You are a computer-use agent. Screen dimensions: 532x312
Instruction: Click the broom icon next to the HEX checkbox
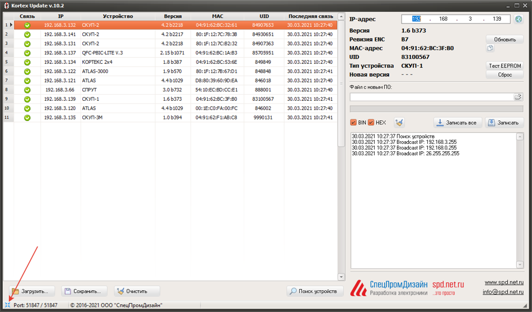click(x=399, y=123)
